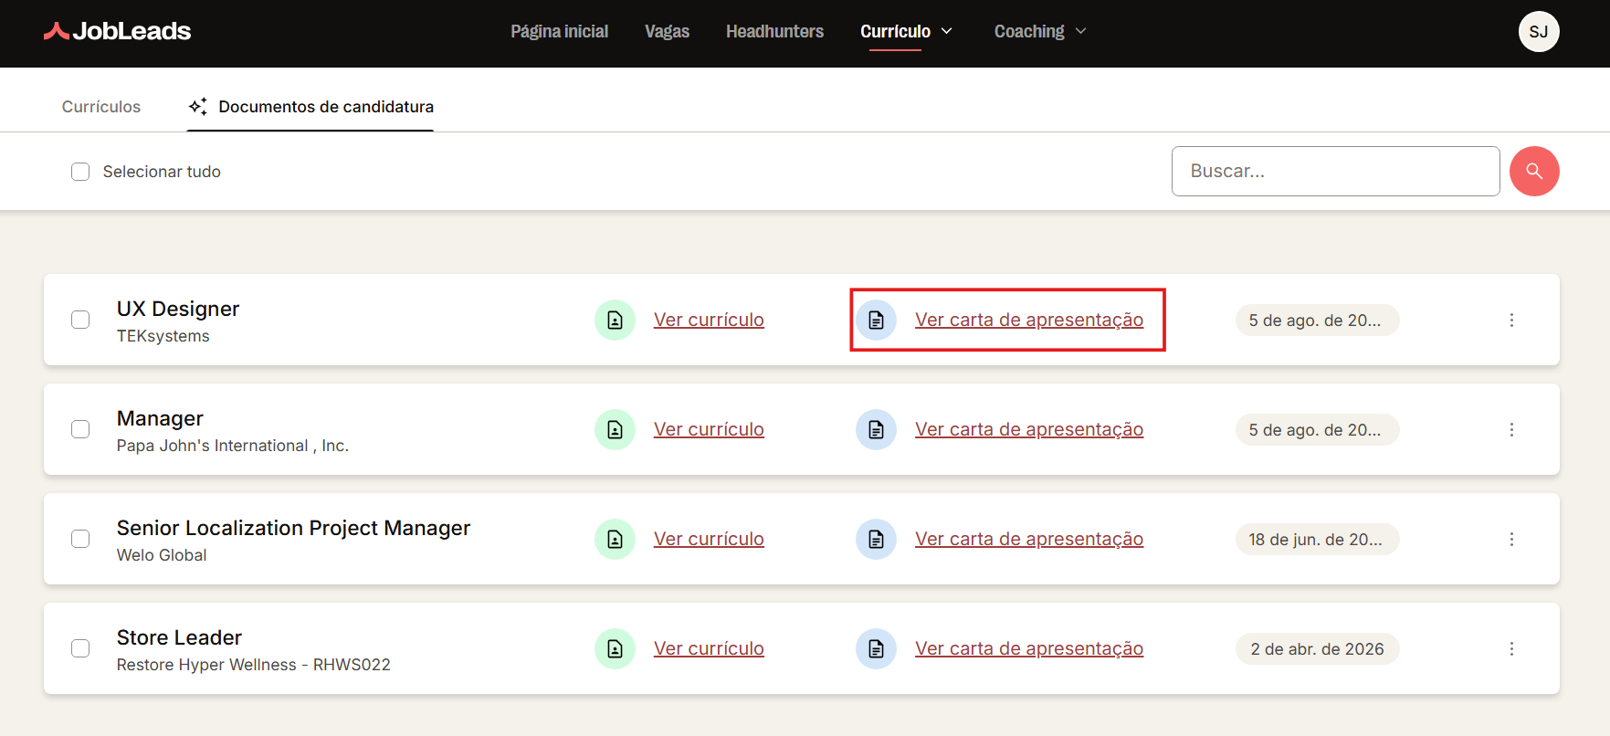Expand the Currículo dropdown in navbar
The height and width of the screenshot is (736, 1610).
(906, 31)
